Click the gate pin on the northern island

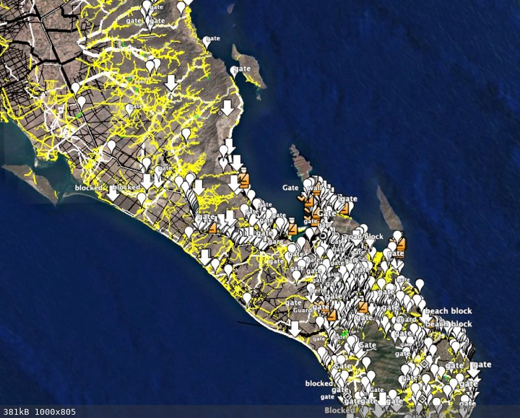pyautogui.click(x=233, y=71)
